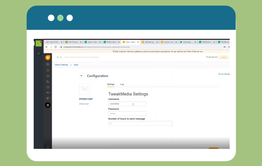The height and width of the screenshot is (166, 262).
Task: Click the Apps breadcrumb link
Action: tap(76, 65)
